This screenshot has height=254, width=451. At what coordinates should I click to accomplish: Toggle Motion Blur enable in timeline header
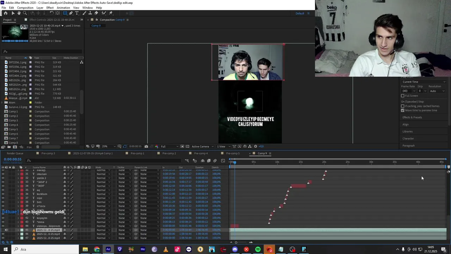coord(215,161)
